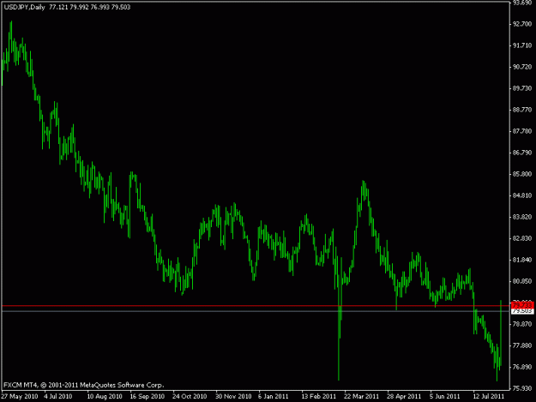Select the gray current price line

[256, 311]
